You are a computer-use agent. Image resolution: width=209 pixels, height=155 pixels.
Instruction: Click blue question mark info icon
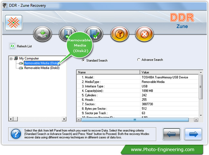16,134
